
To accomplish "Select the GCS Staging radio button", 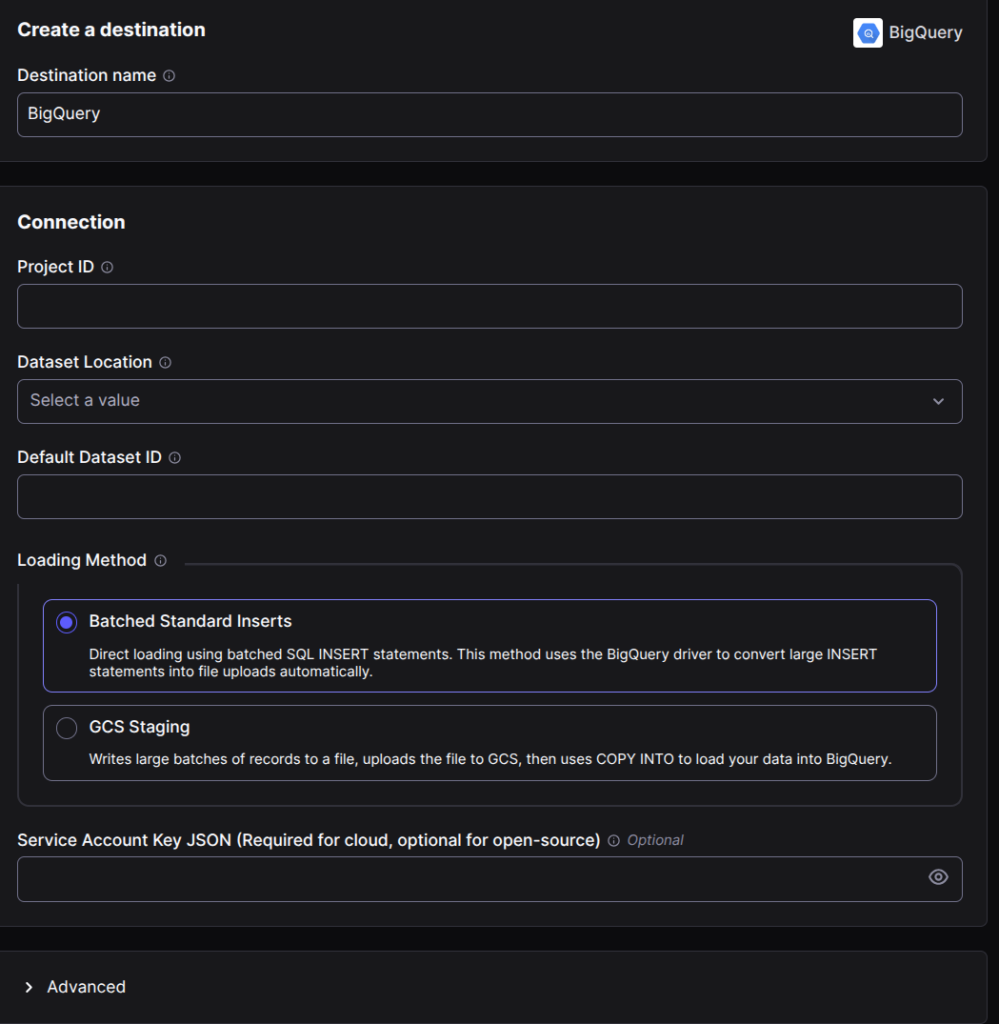I will click(67, 728).
